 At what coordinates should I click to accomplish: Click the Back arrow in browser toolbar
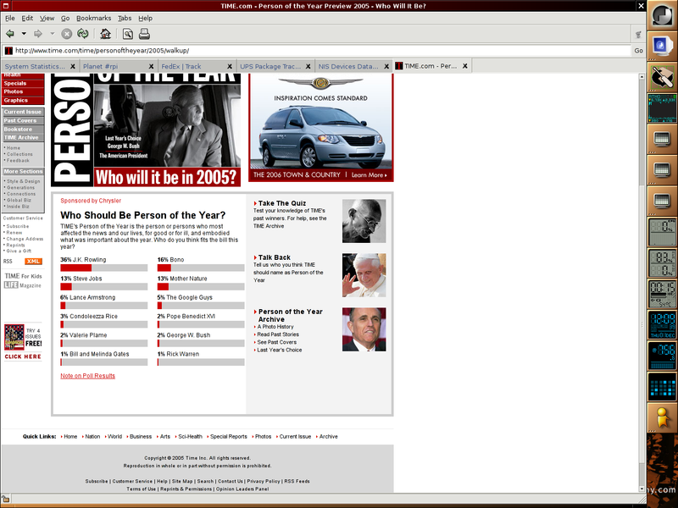click(10, 34)
